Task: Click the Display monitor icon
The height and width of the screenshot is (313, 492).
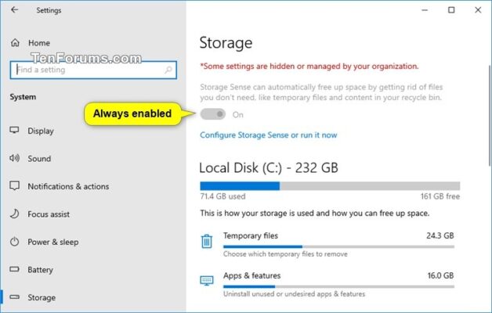Action: click(15, 131)
